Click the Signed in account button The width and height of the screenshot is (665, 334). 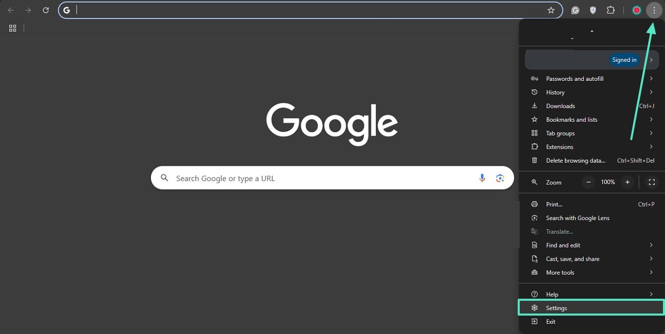[x=625, y=60]
